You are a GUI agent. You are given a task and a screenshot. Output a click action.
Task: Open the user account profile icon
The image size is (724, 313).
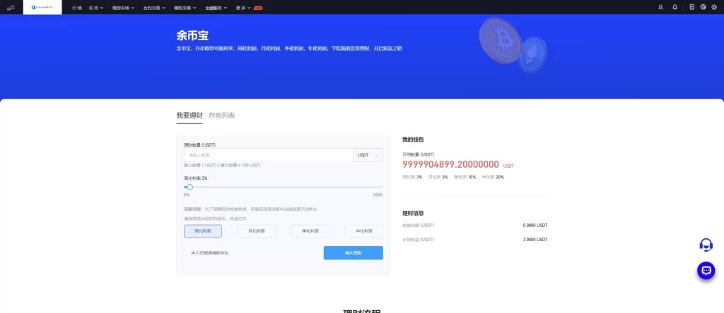pos(661,7)
